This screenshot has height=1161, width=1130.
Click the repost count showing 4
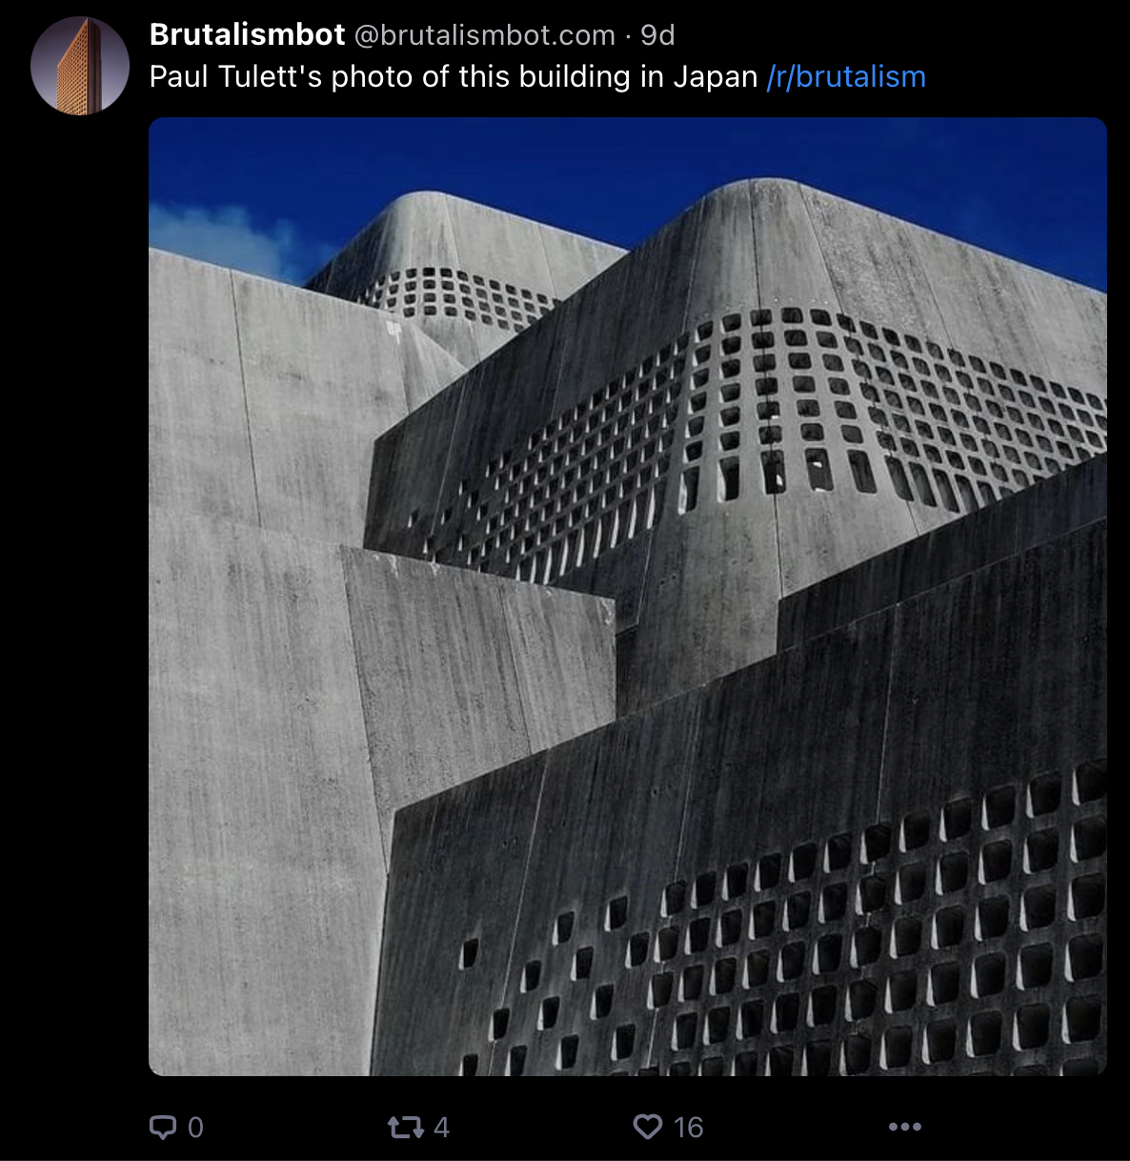pyautogui.click(x=441, y=1128)
